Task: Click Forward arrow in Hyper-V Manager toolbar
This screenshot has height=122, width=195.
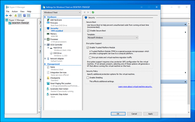Action: click(11, 16)
